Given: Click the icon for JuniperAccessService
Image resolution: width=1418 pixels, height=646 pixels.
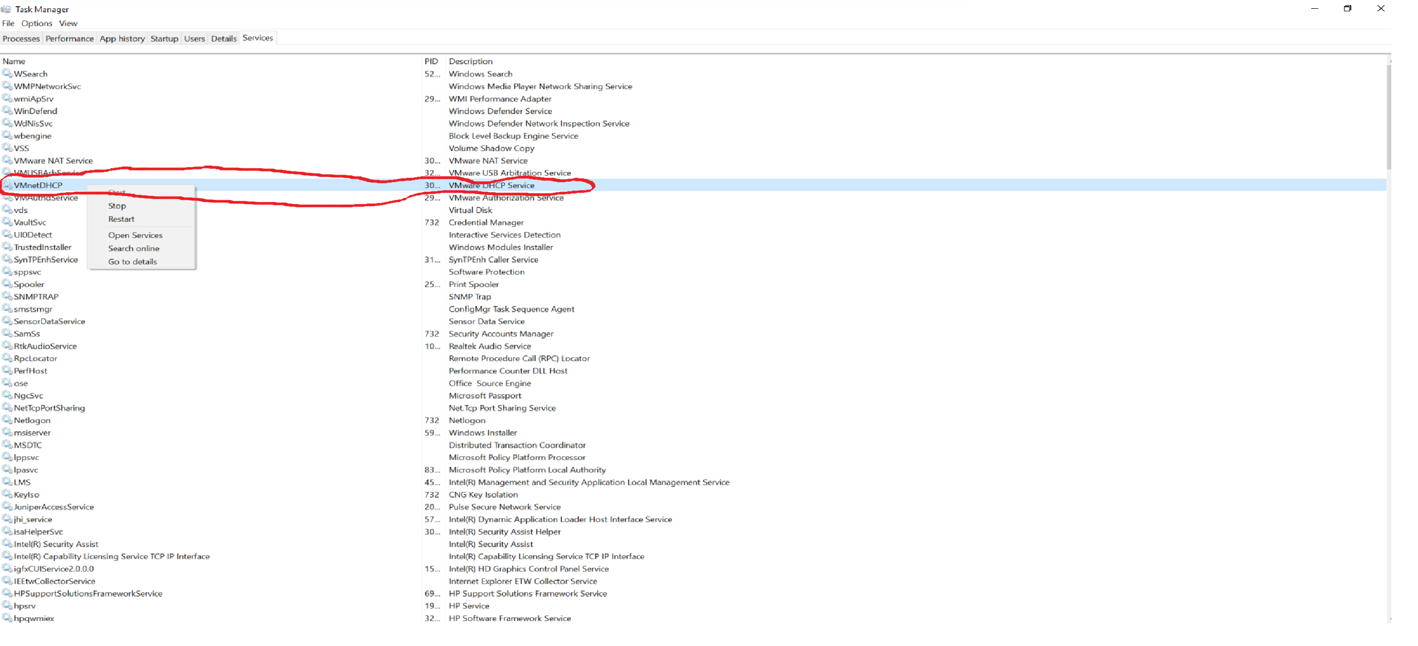Looking at the screenshot, I should click(7, 507).
